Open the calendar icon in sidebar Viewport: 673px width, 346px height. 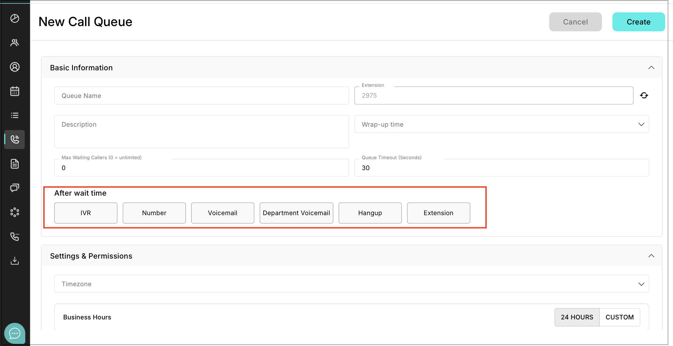tap(15, 91)
